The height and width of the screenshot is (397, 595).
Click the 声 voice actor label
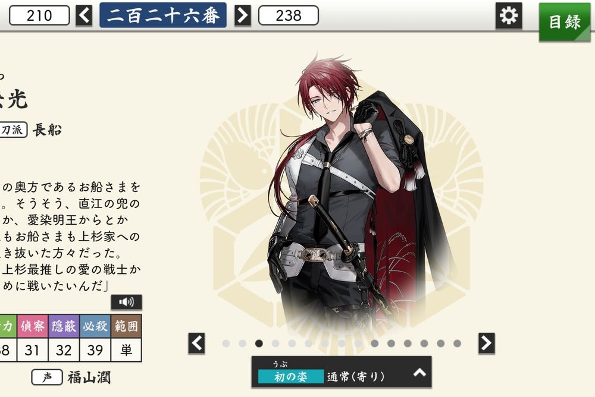[47, 377]
